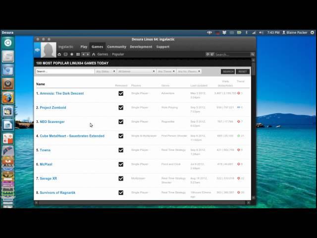
Task: Click the round third toolbar icon
Action: (72, 54)
